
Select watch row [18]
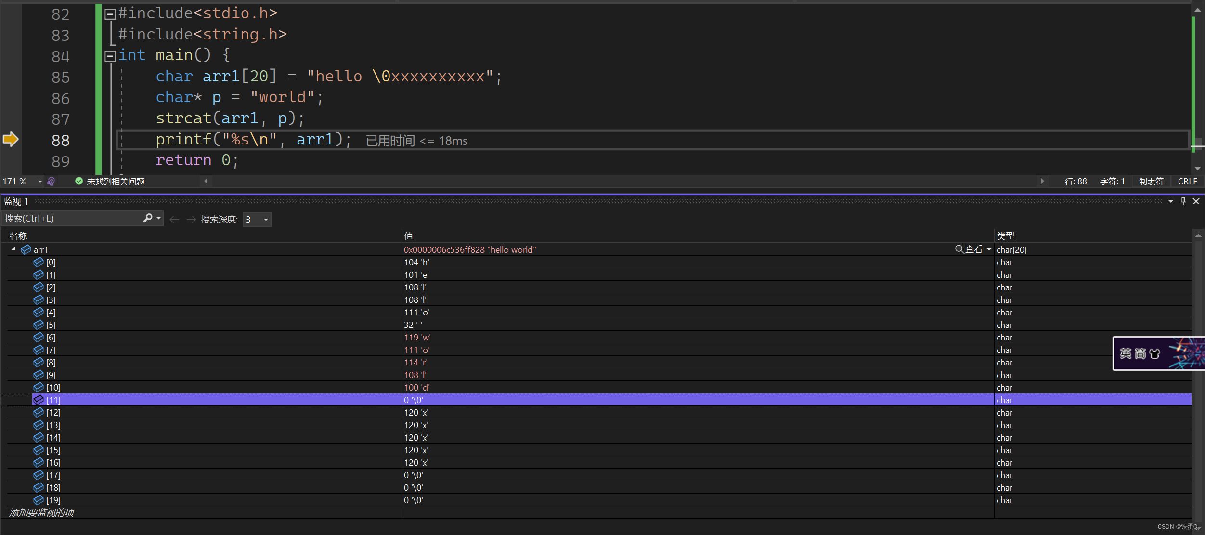pyautogui.click(x=599, y=487)
